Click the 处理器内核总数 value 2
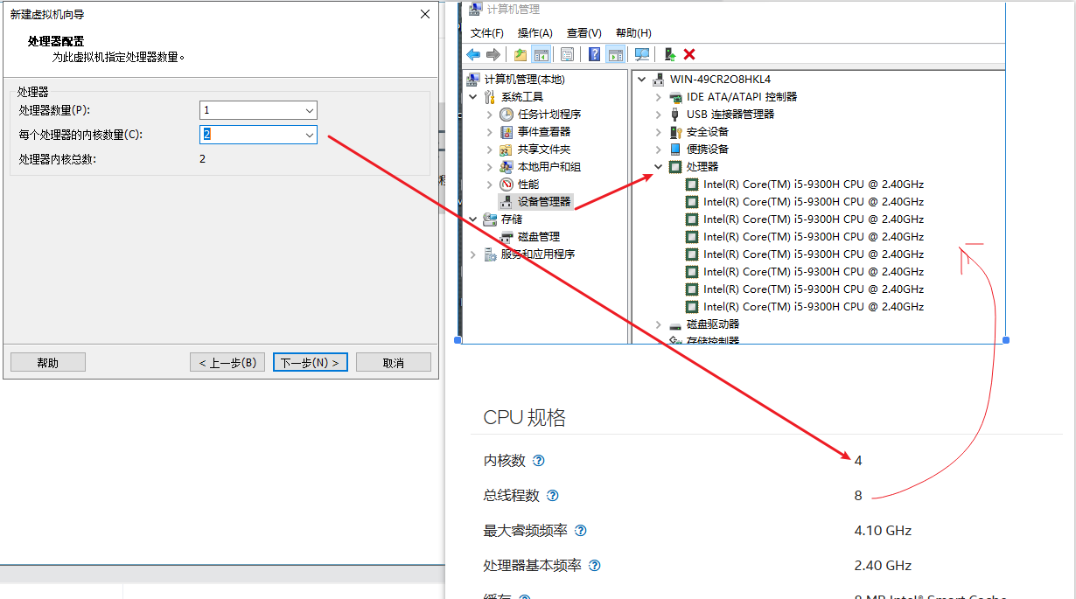The image size is (1076, 599). coord(202,159)
